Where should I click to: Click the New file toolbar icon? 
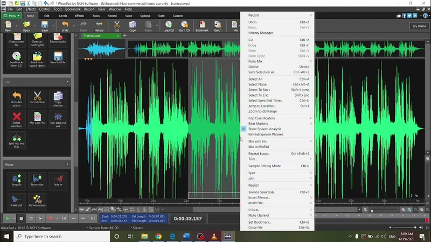(x=8, y=26)
